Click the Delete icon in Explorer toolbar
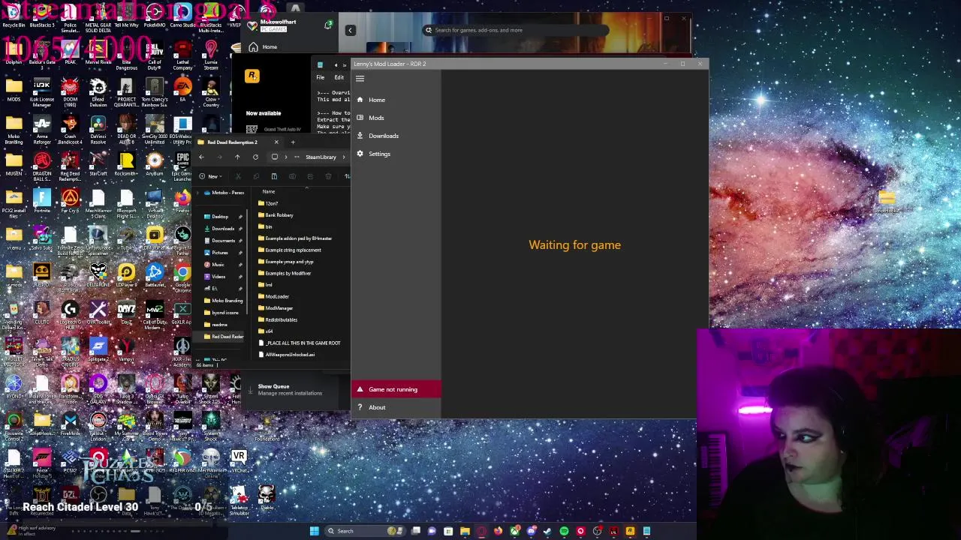The height and width of the screenshot is (540, 961). (x=328, y=176)
